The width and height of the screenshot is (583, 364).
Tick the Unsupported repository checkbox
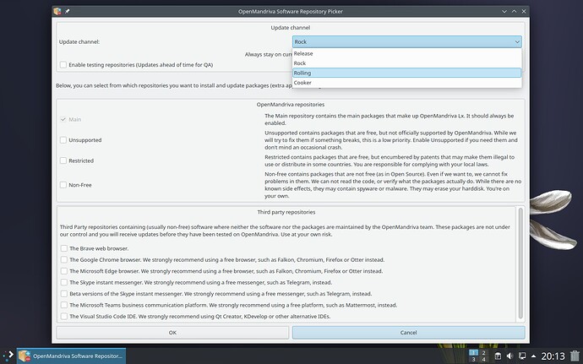[63, 140]
